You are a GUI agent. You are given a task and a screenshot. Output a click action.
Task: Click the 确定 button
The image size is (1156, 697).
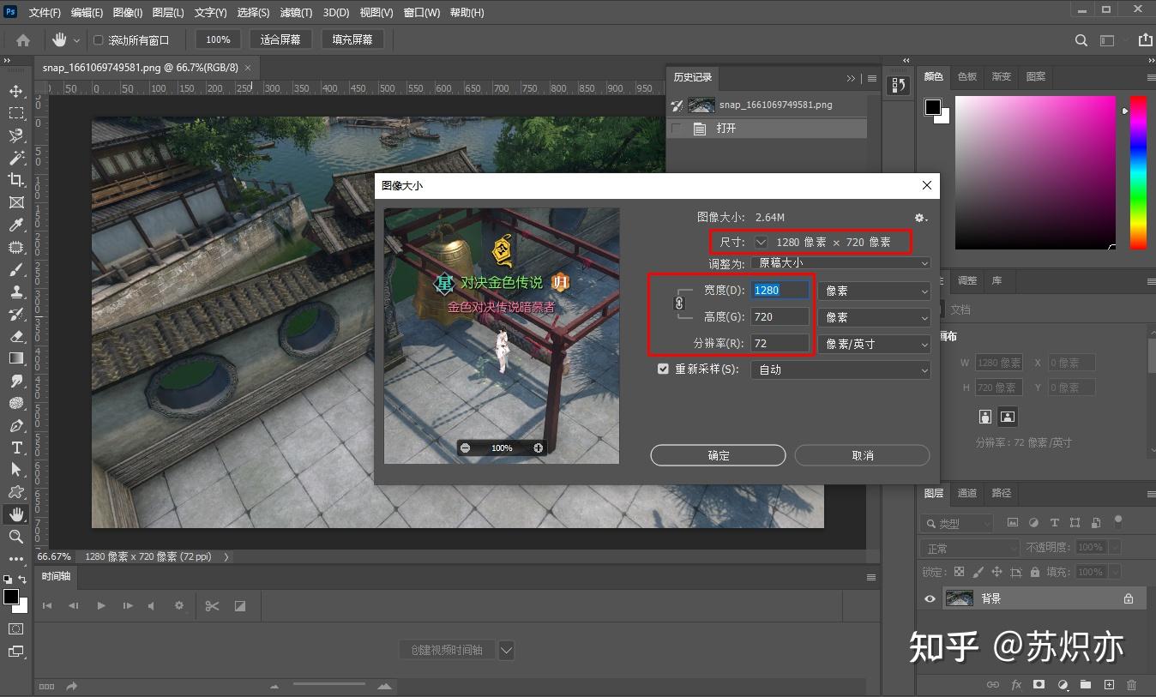point(718,455)
